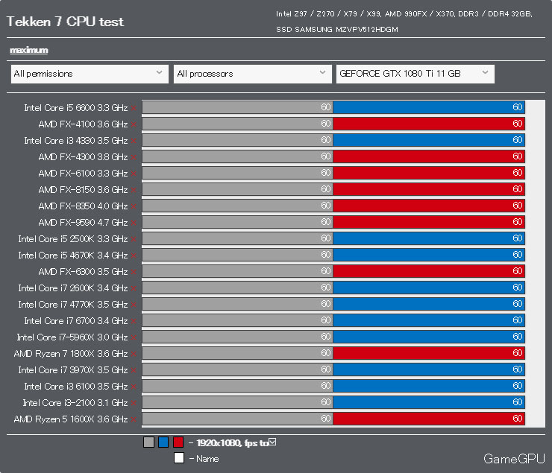Click the Intel Core i7-5960X 3.0 GHz label

pyautogui.click(x=72, y=337)
